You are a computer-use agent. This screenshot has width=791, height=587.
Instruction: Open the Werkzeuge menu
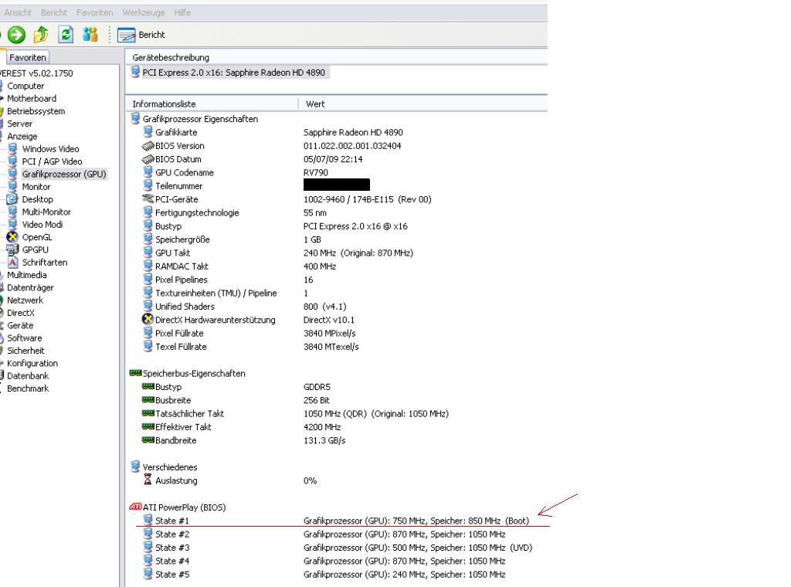click(x=143, y=12)
